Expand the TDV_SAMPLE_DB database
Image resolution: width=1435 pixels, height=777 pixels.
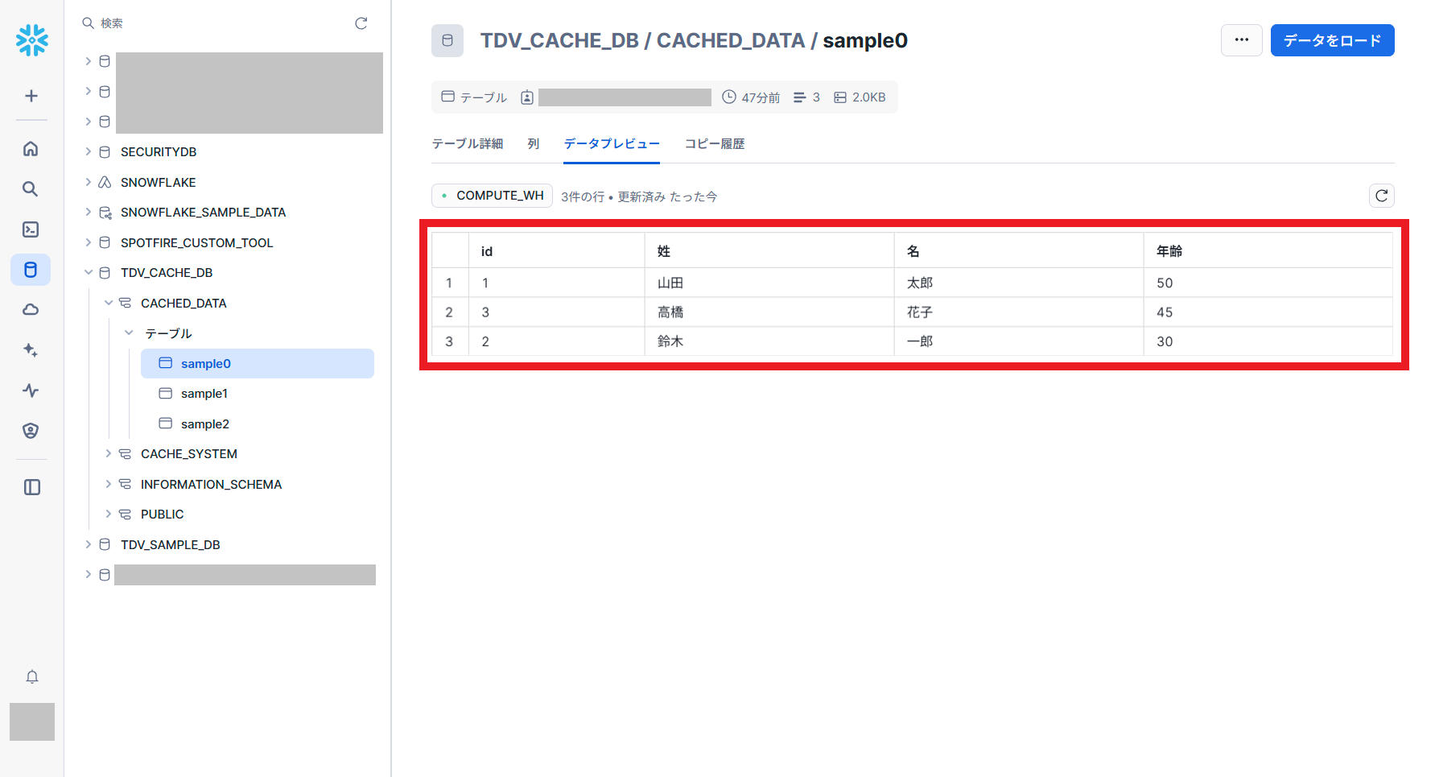tap(89, 544)
